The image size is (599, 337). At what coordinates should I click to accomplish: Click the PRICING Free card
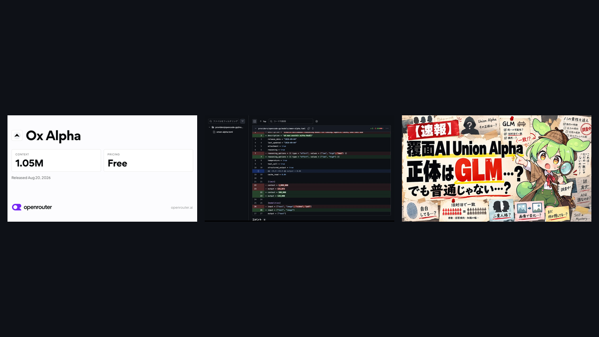[148, 160]
